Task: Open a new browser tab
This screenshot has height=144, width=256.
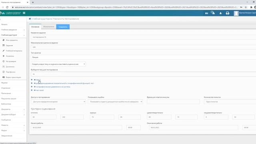Action: click(33, 2)
